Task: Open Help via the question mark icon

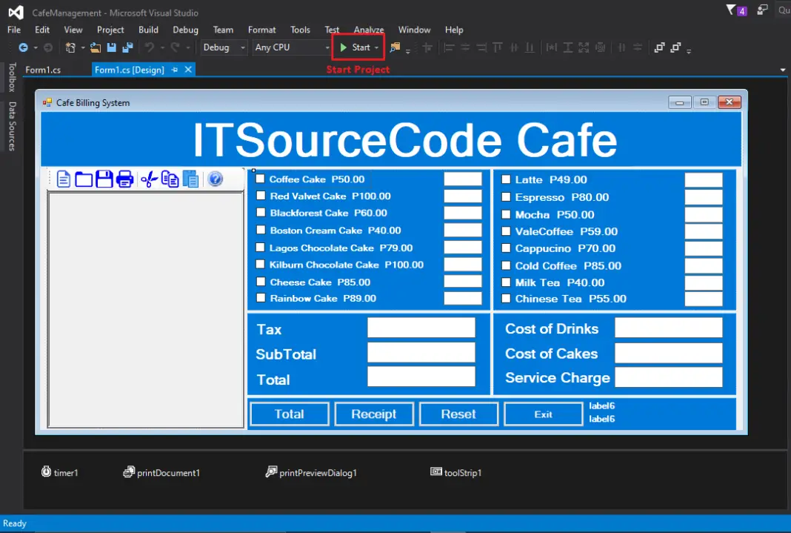Action: pos(216,178)
